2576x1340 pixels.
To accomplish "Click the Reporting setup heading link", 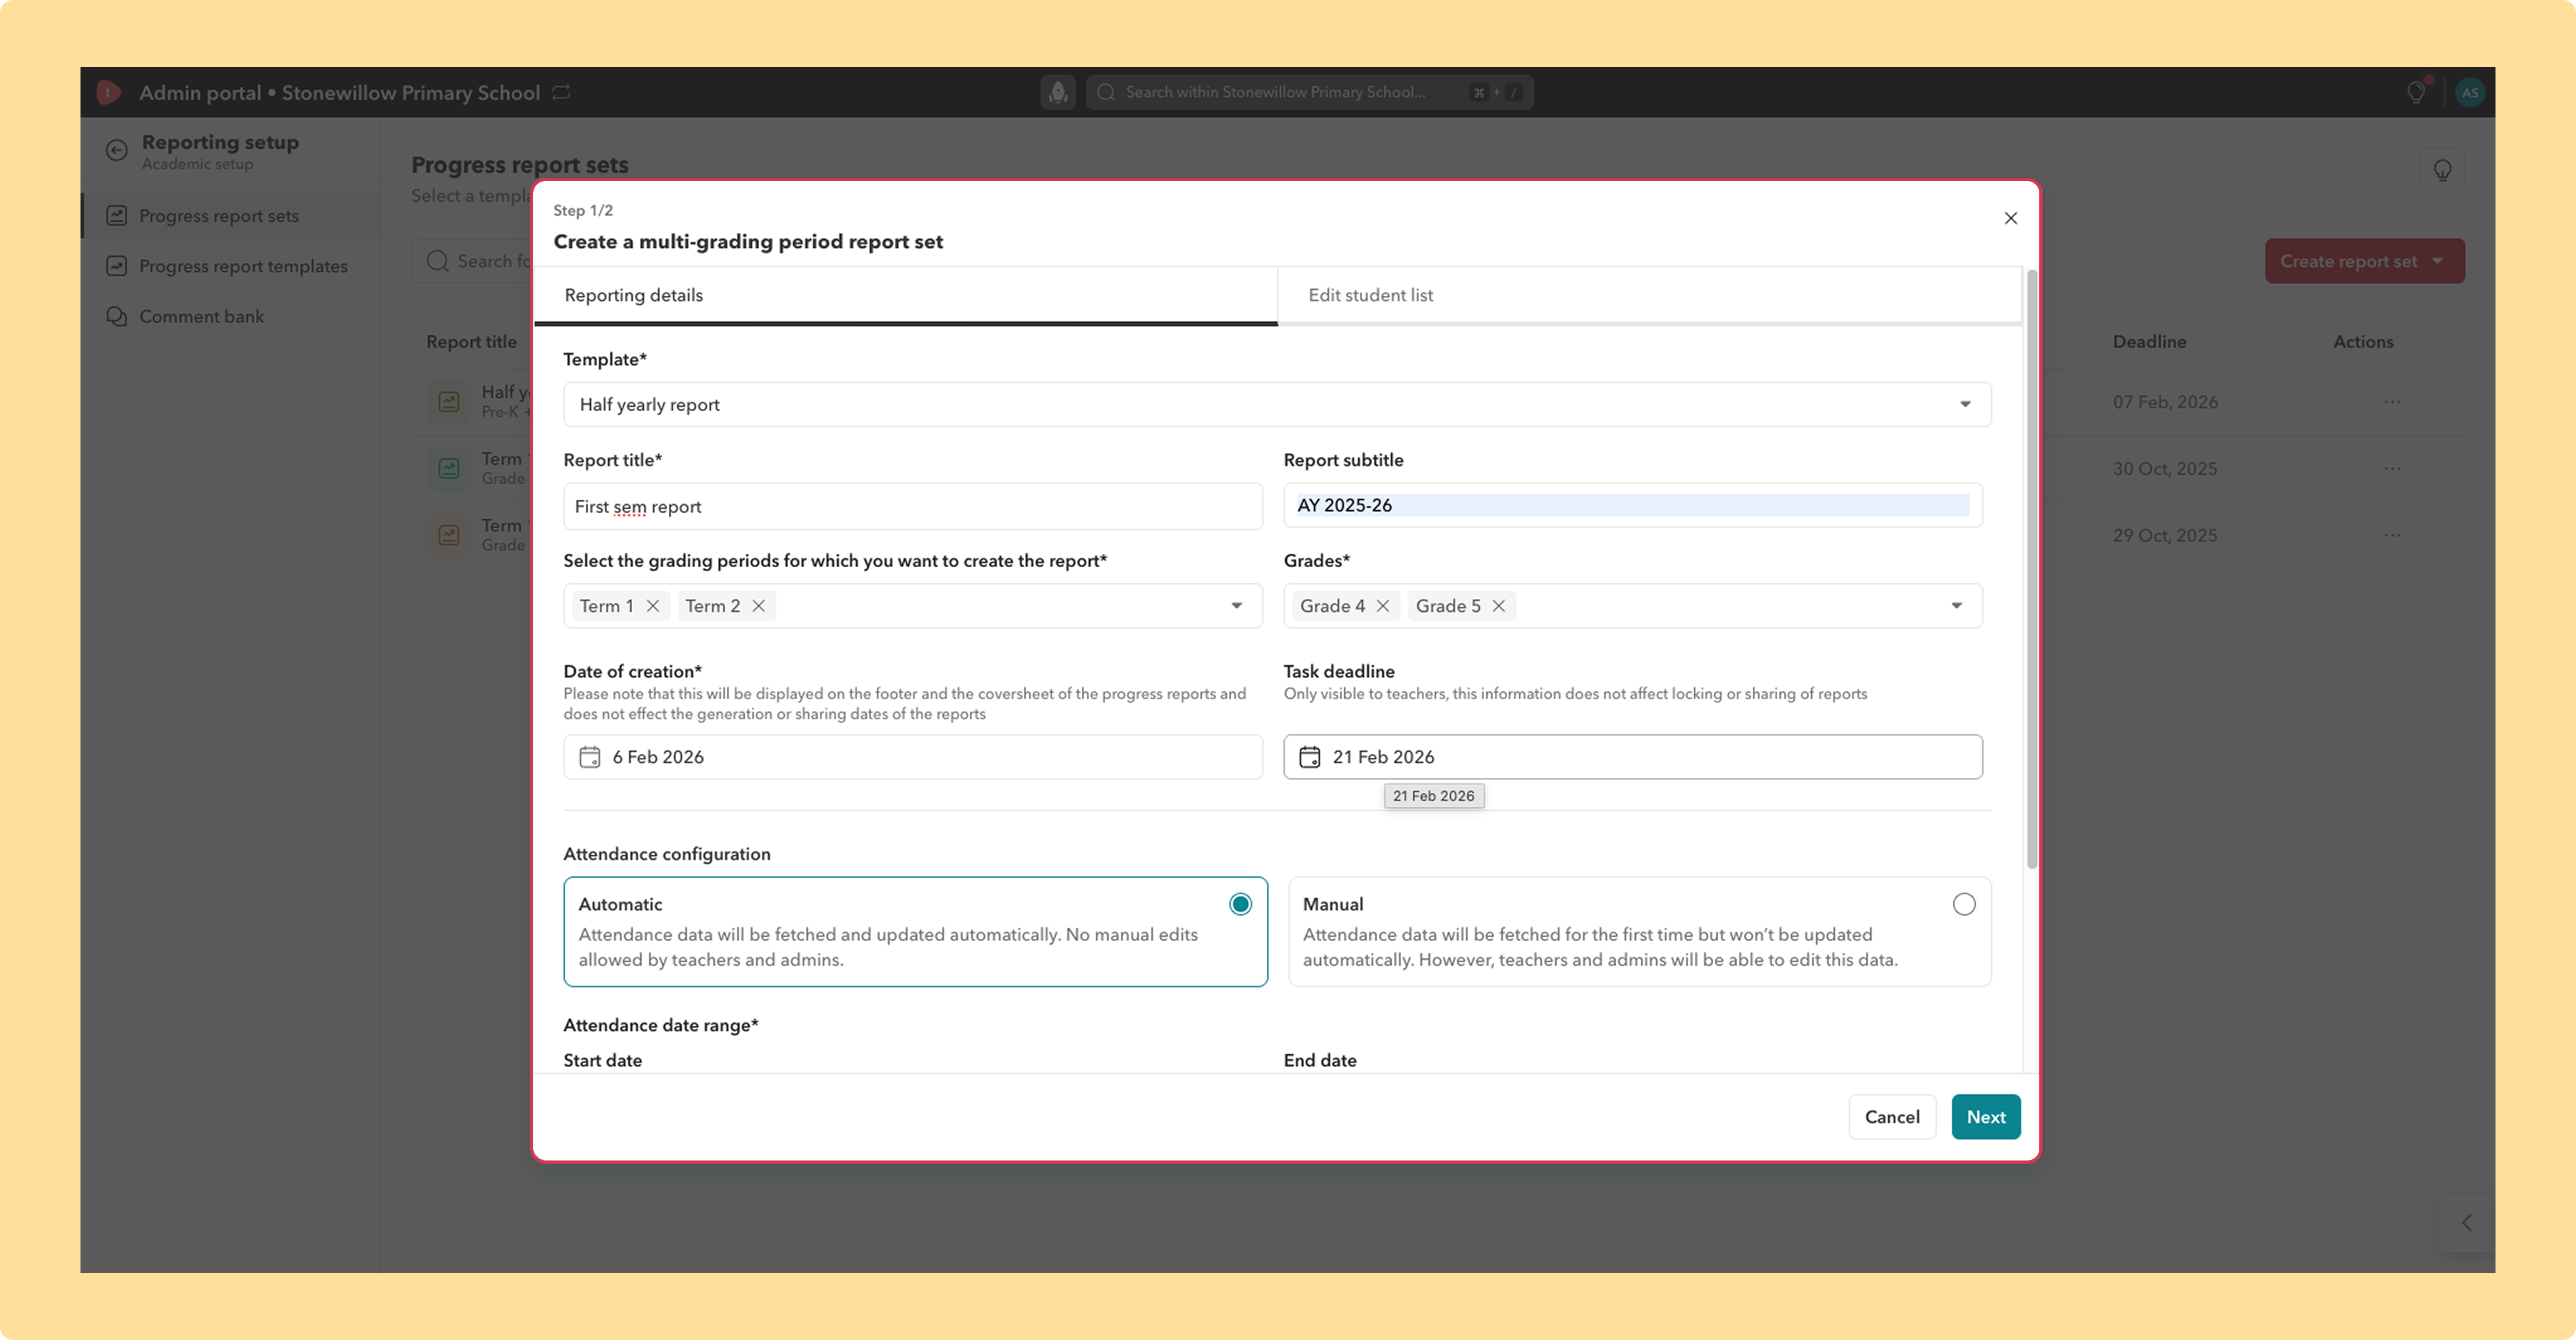I will [220, 142].
